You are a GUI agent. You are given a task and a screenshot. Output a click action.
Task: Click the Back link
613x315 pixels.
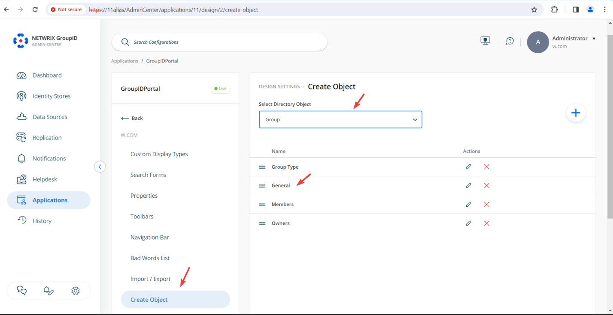click(132, 118)
